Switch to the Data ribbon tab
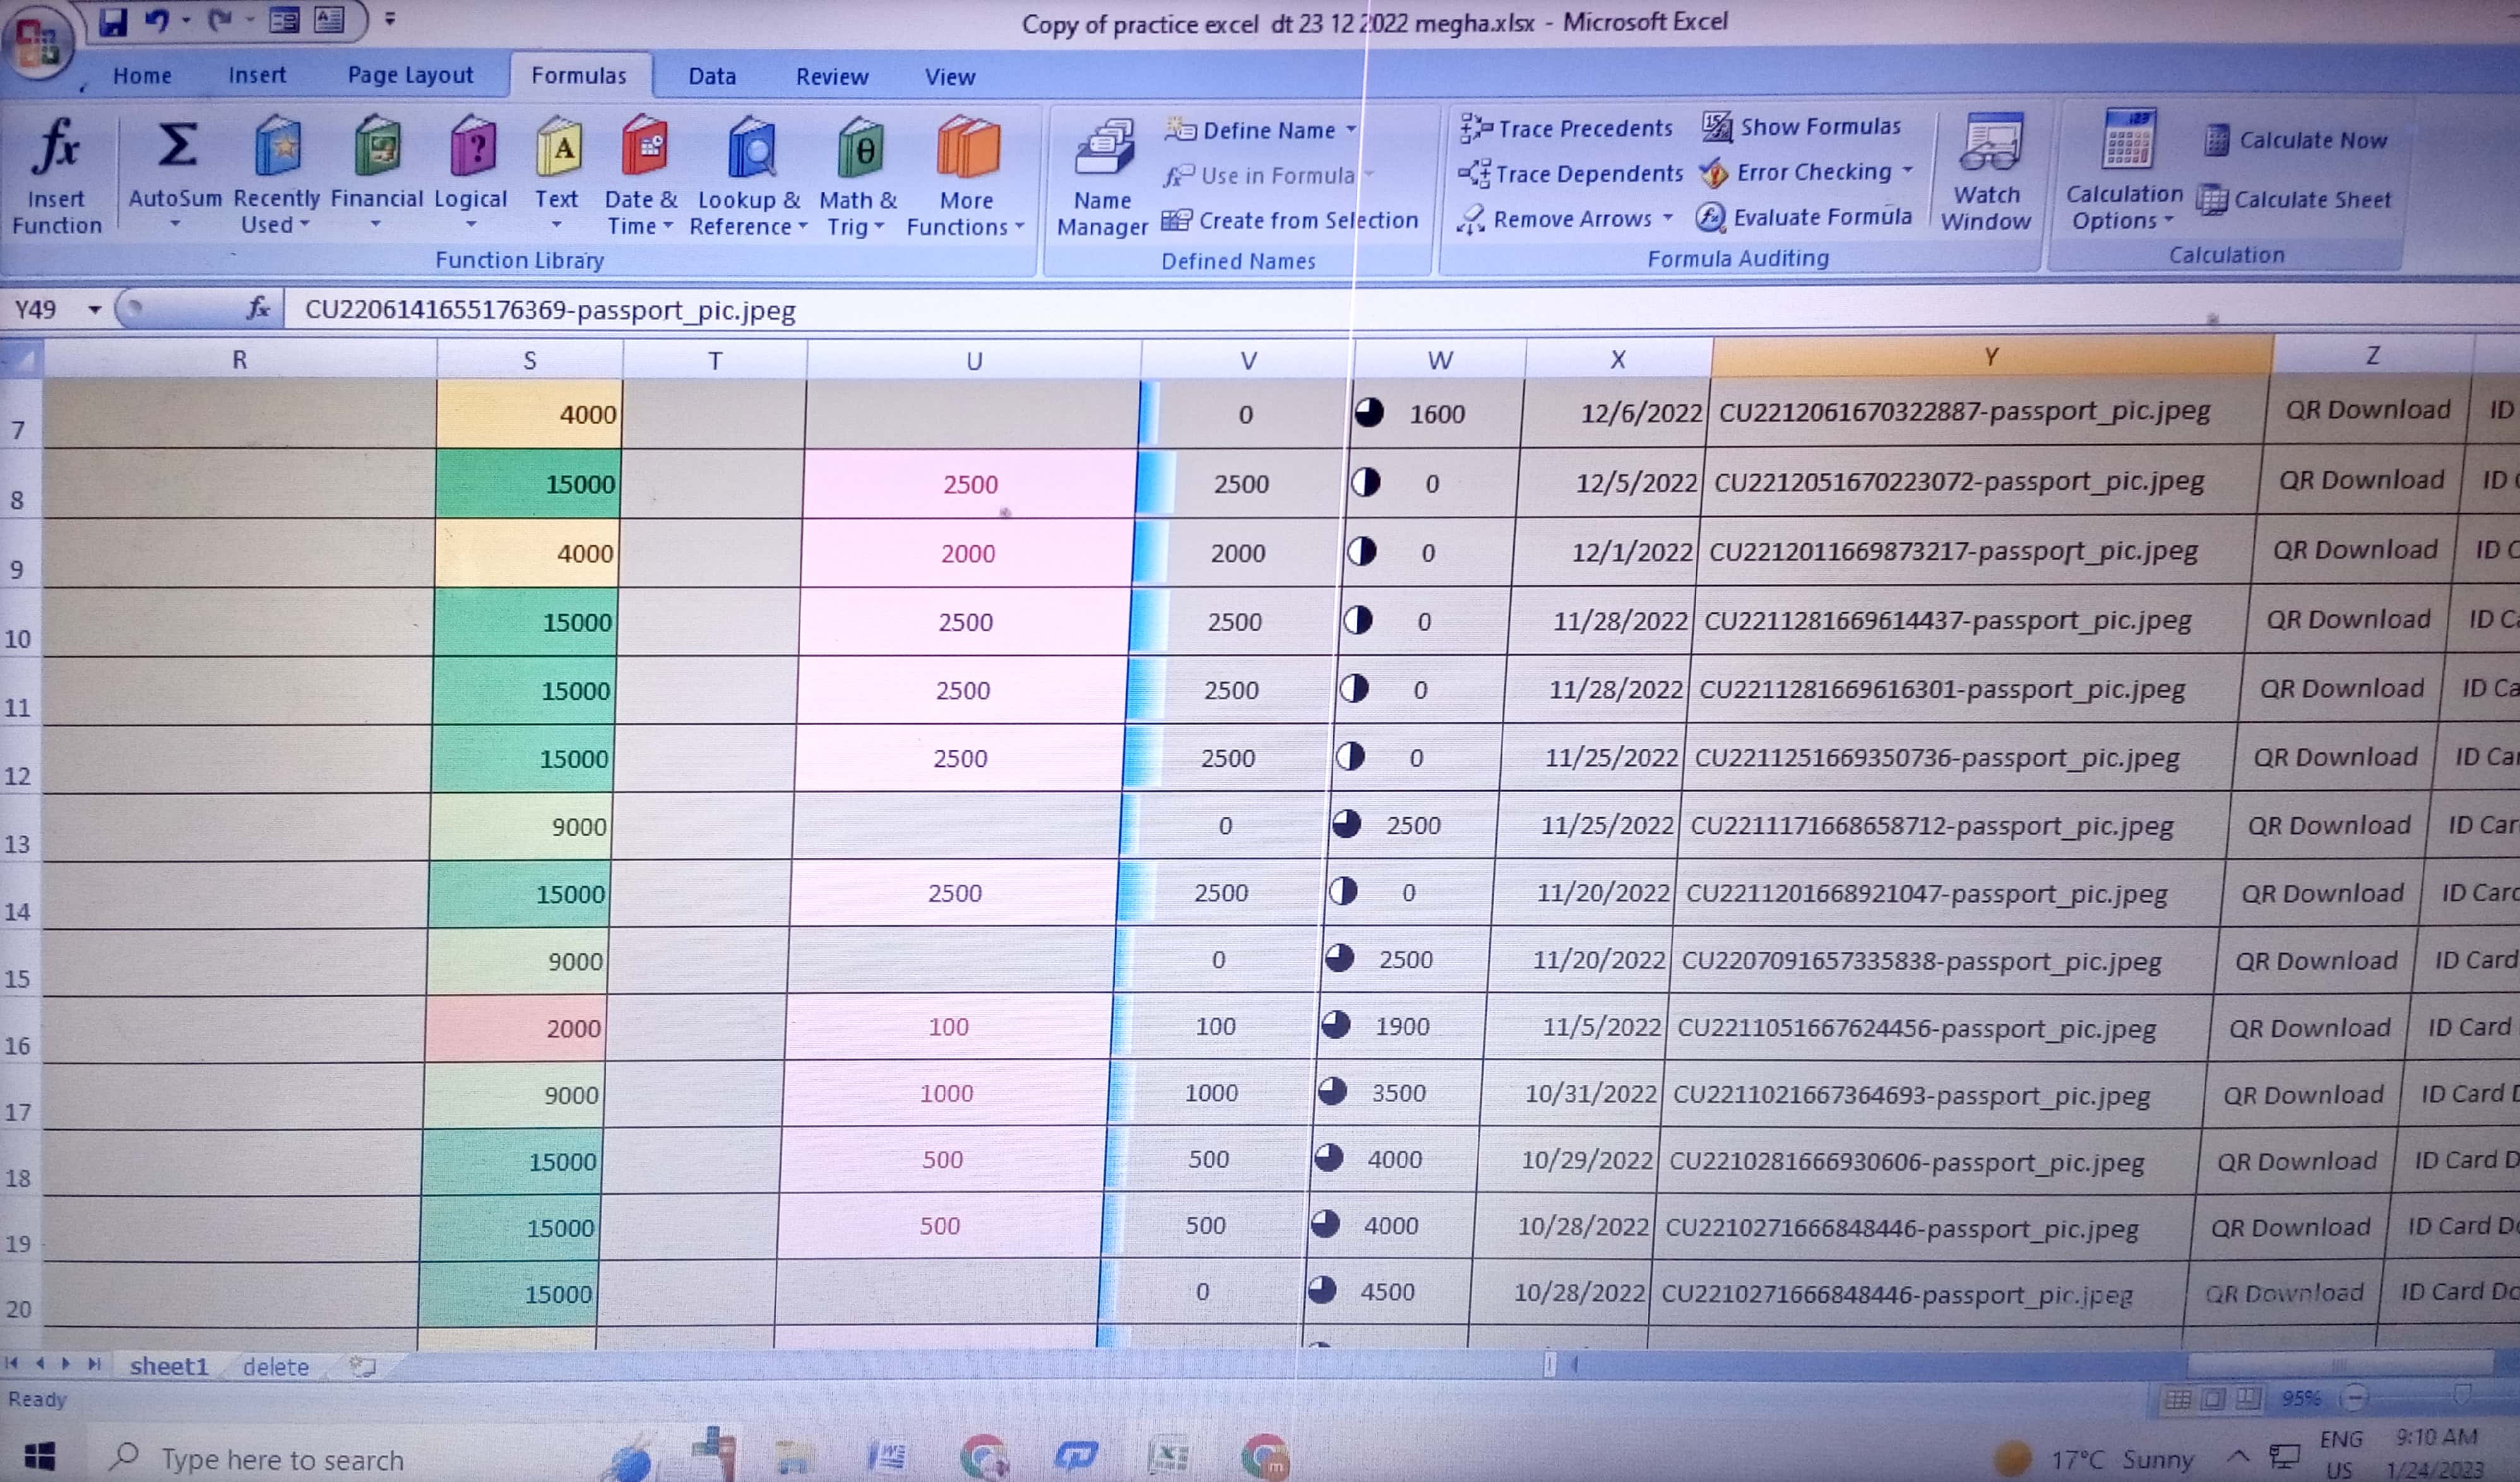Viewport: 2520px width, 1482px height. (712, 76)
